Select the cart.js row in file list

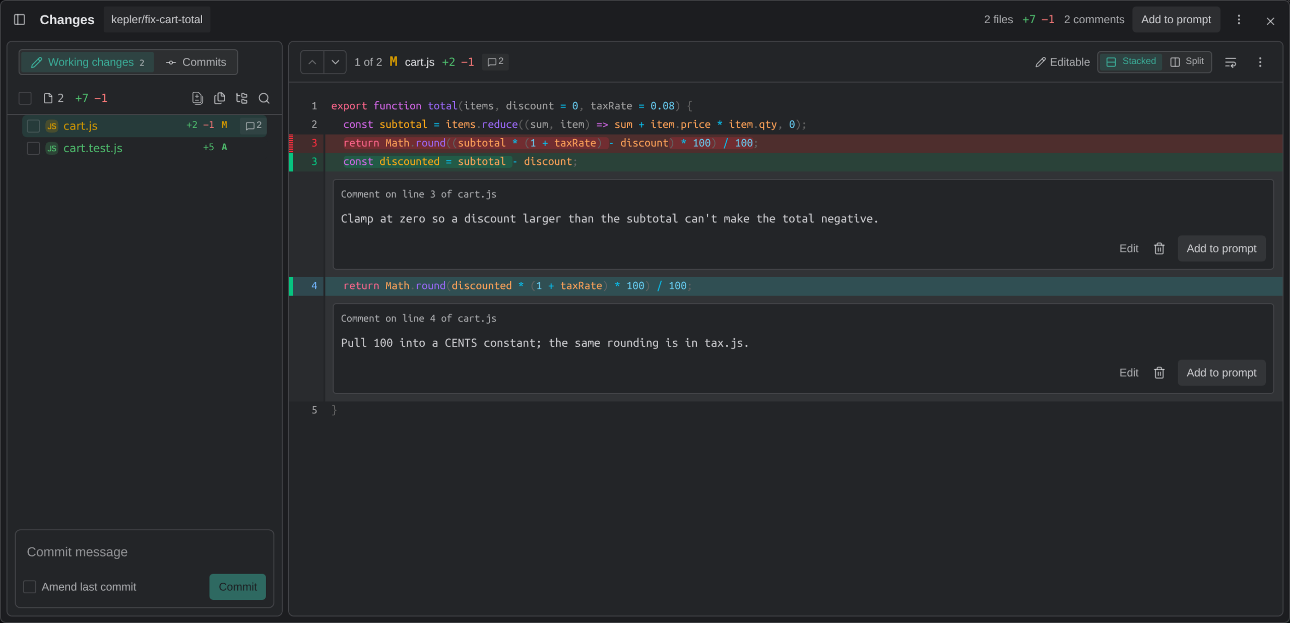coord(144,126)
